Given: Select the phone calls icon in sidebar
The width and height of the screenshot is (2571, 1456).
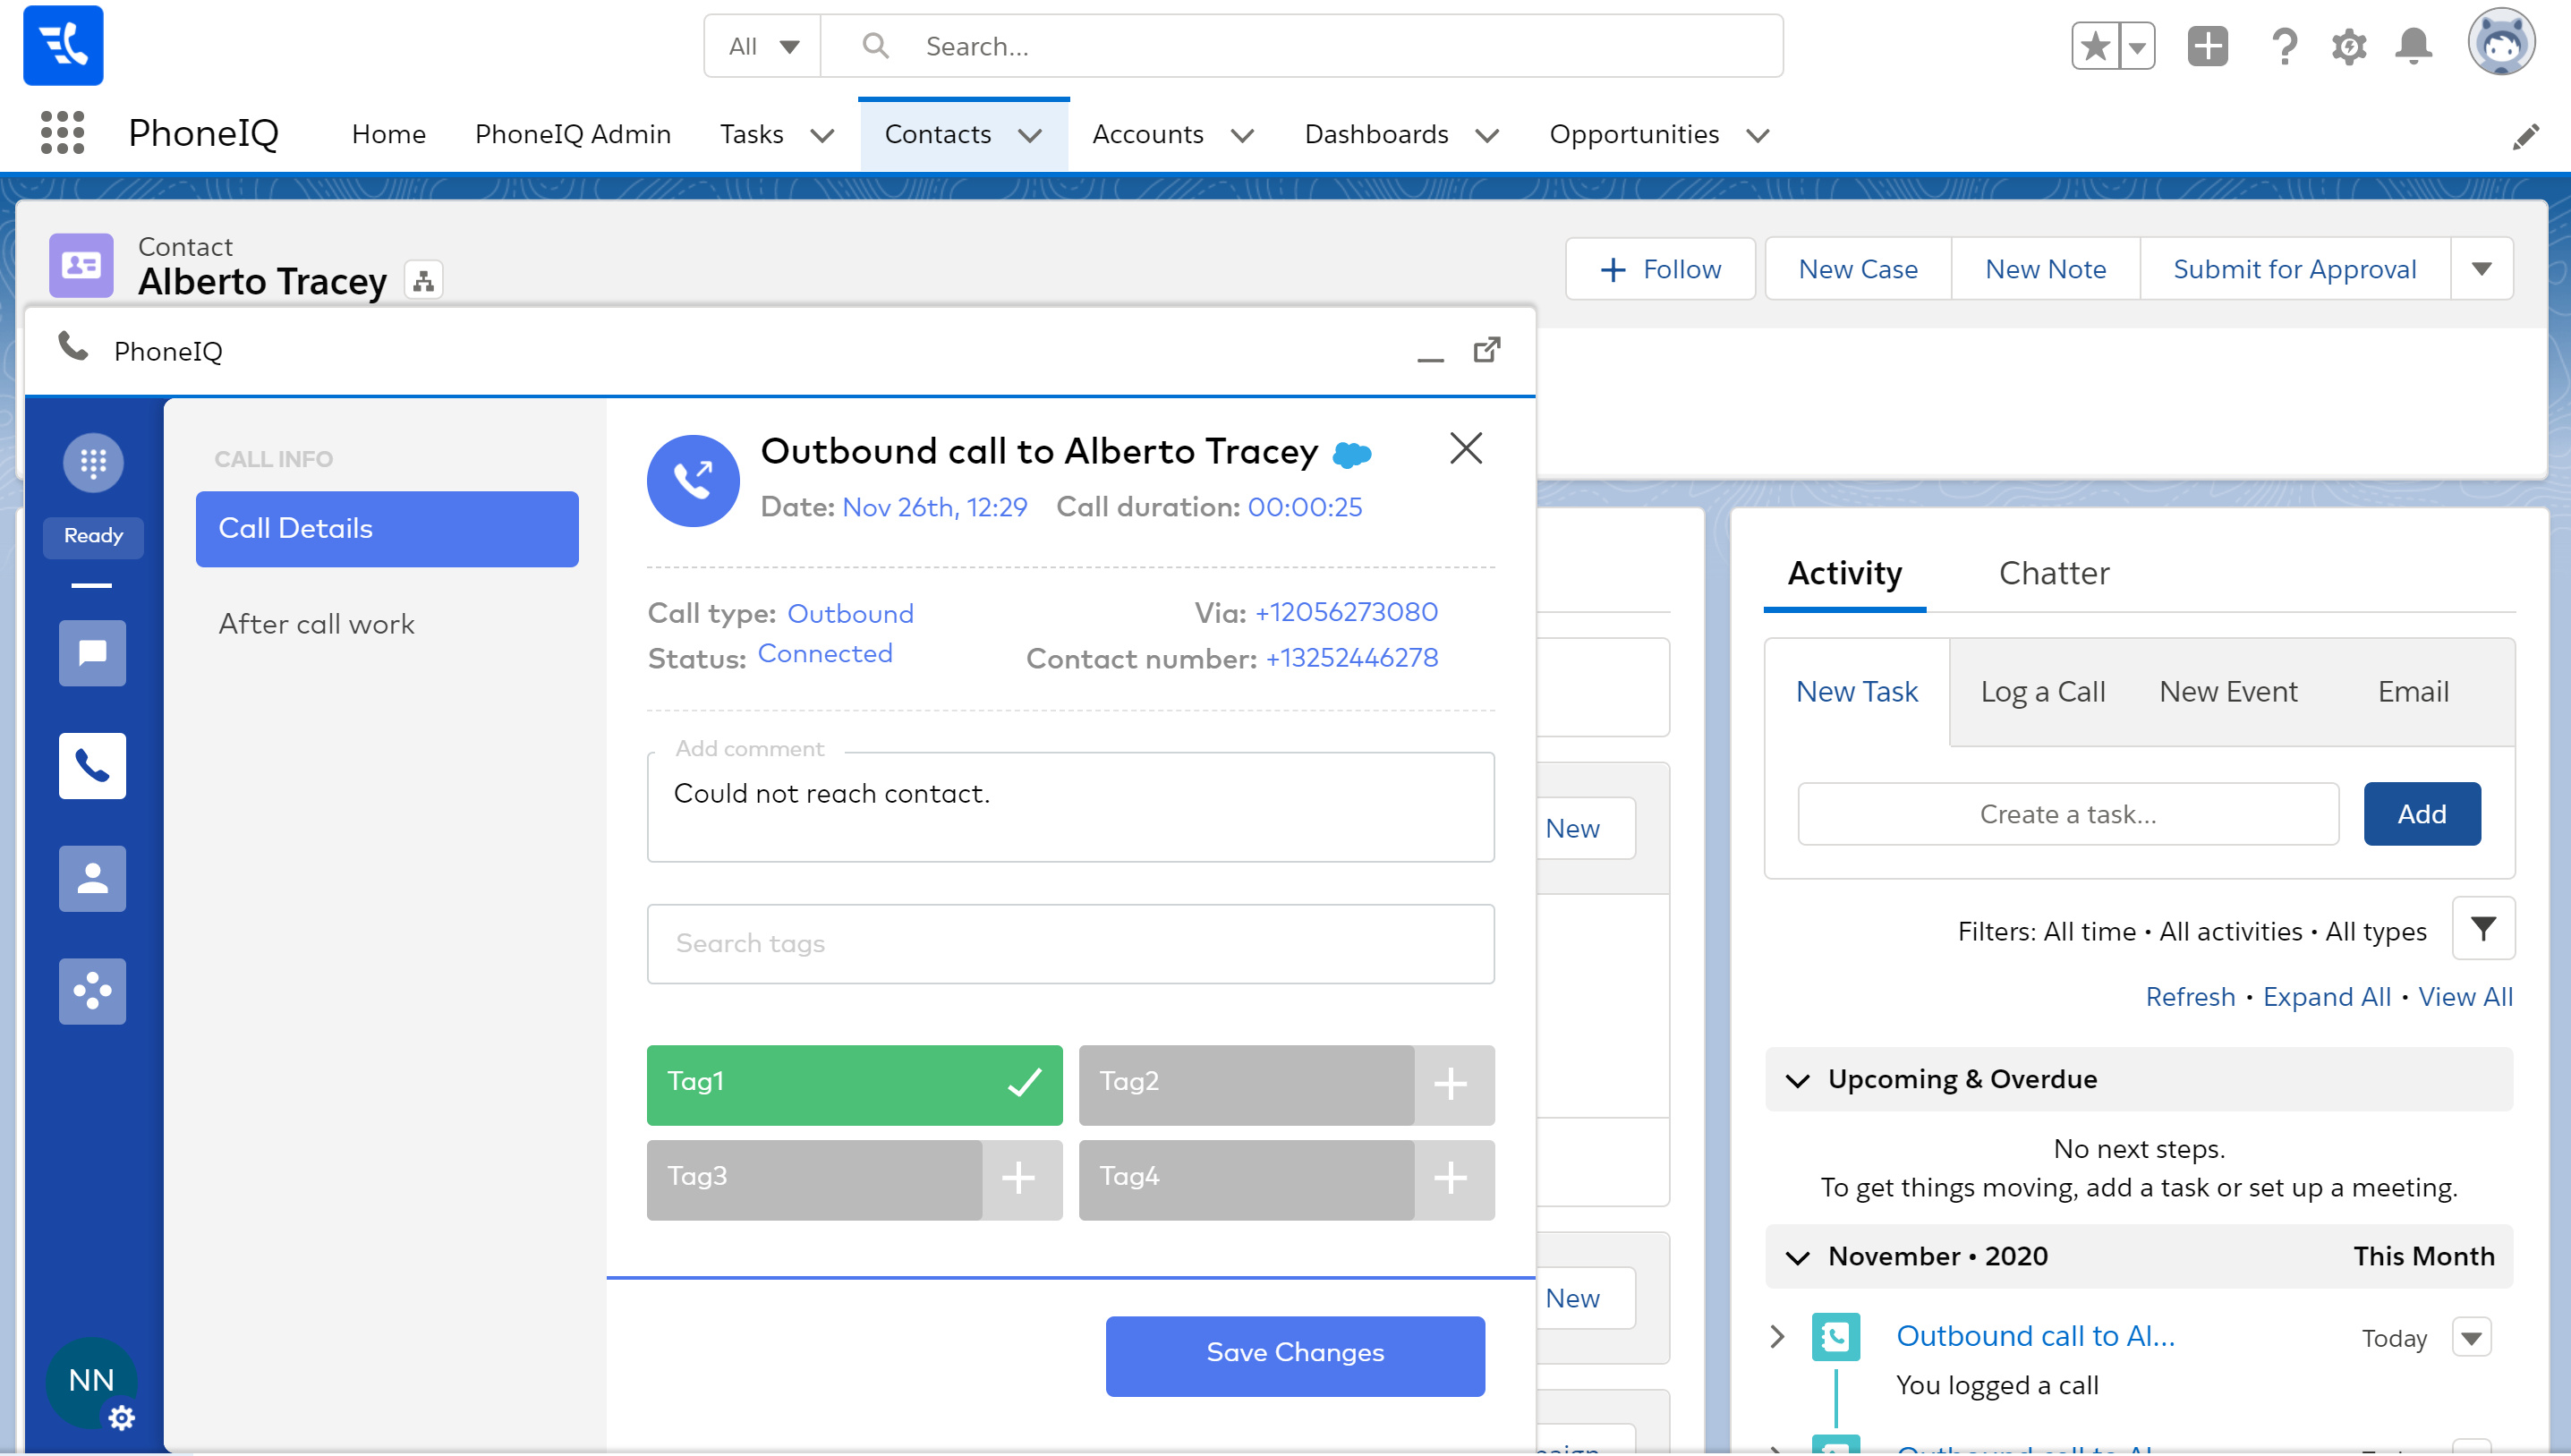Looking at the screenshot, I should tap(93, 766).
